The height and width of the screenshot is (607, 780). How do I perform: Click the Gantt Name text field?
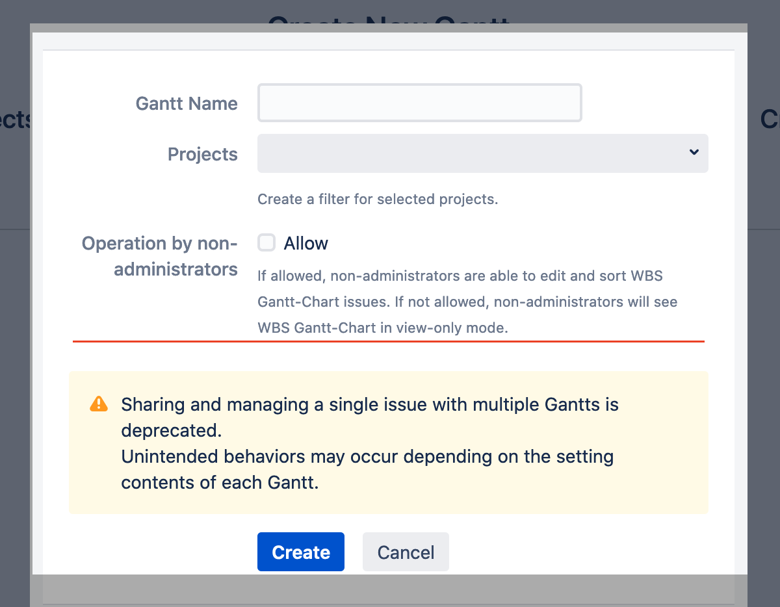coord(419,103)
